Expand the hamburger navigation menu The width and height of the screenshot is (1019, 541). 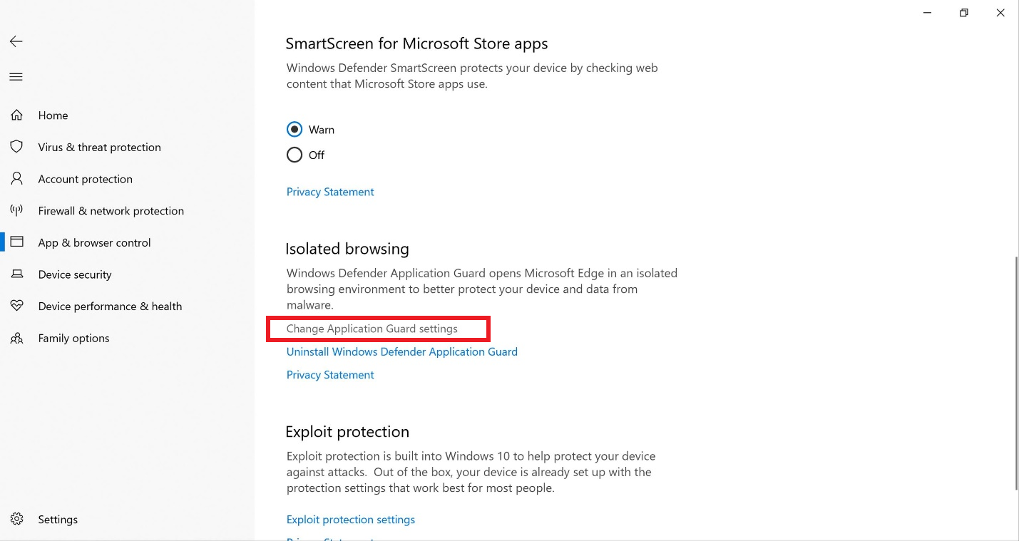pyautogui.click(x=16, y=76)
